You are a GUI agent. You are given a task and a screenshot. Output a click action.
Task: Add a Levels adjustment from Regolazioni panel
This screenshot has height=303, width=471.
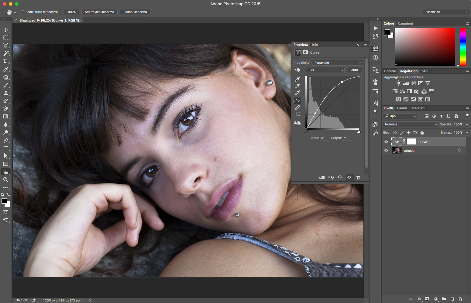tap(406, 83)
